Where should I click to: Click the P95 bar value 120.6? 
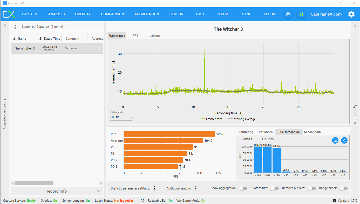coord(220,134)
